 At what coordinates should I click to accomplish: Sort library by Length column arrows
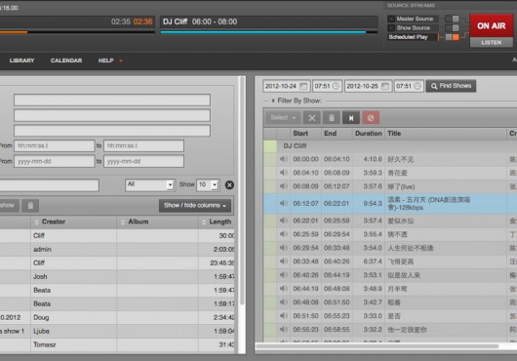204,222
